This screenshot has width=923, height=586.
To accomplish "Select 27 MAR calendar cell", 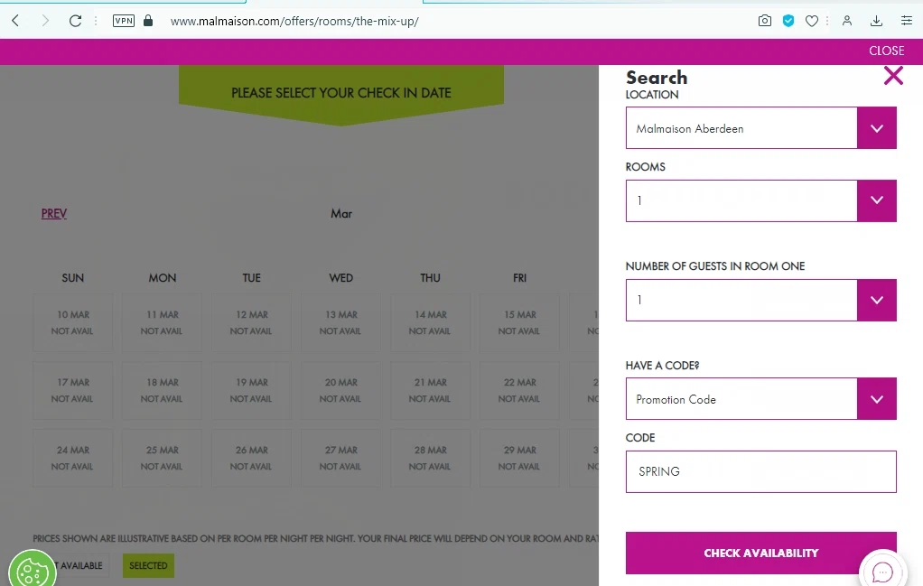I will tap(340, 459).
